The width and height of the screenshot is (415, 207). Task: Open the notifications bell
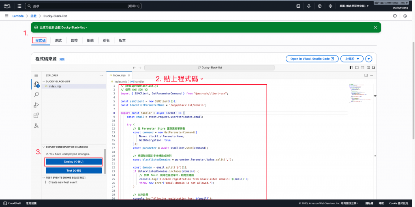tap(309, 6)
